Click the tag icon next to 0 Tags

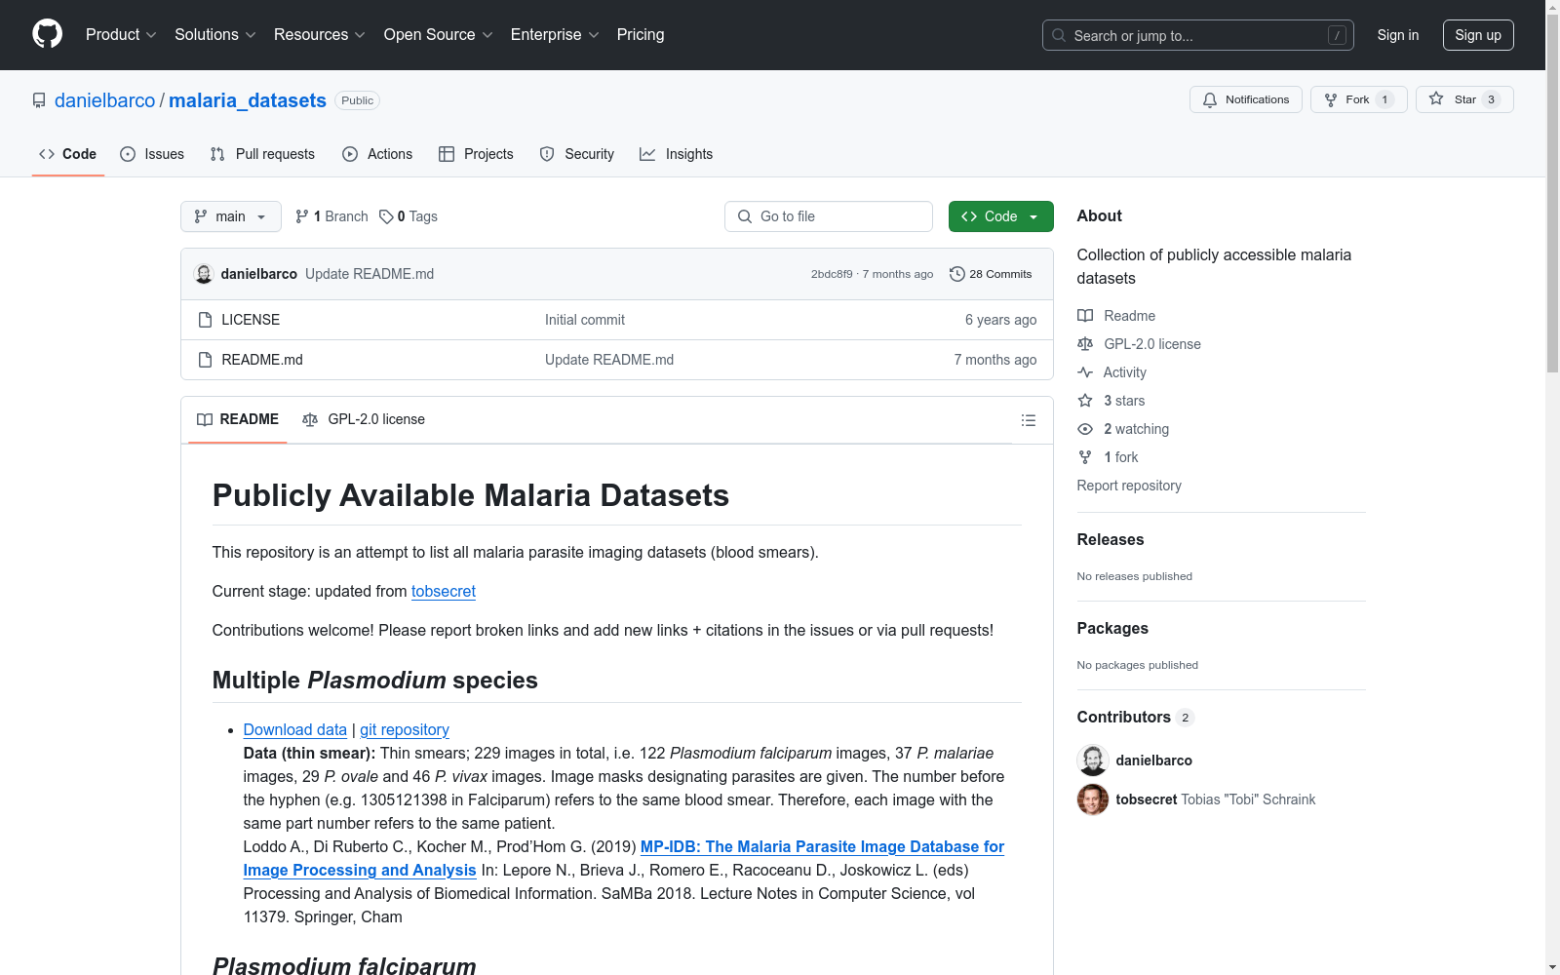tap(386, 216)
